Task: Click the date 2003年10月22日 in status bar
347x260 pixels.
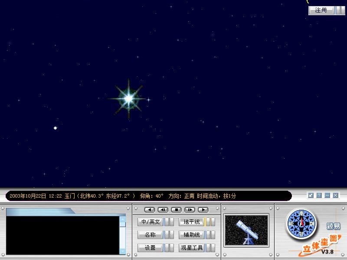Action: tap(28, 196)
